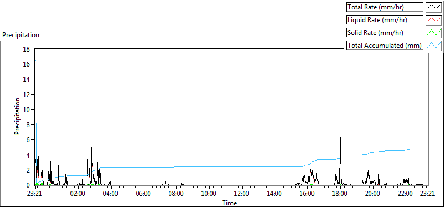Click the 16:00 x-axis tick label
Screen dimensions: 444x207
click(307, 194)
